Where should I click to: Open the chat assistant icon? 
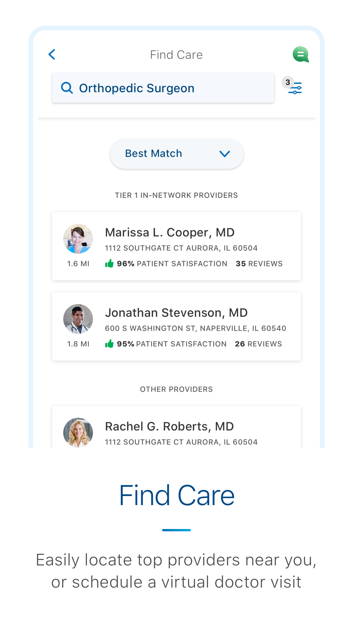pyautogui.click(x=301, y=54)
